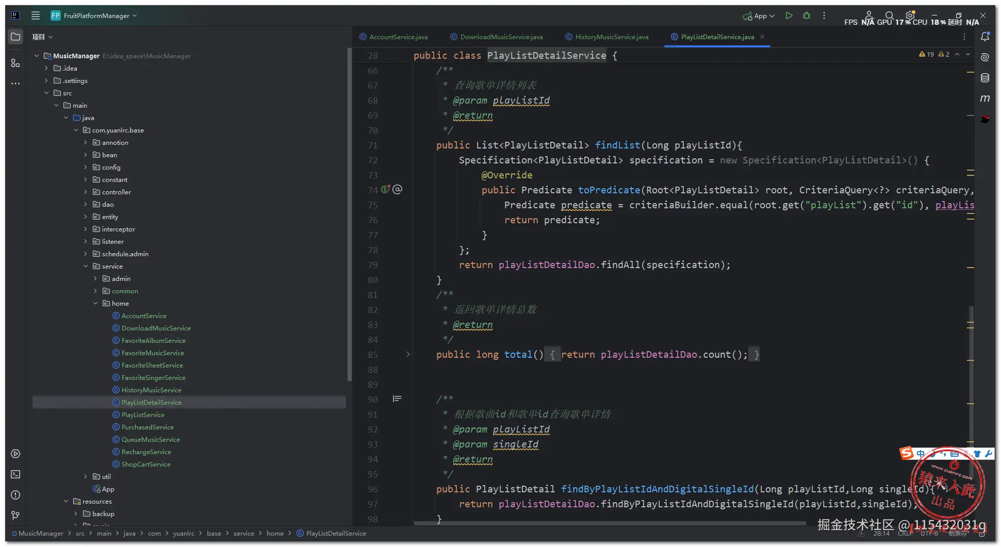Expand the admin package under service
Viewport: 1001px width, 547px height.
tap(95, 278)
